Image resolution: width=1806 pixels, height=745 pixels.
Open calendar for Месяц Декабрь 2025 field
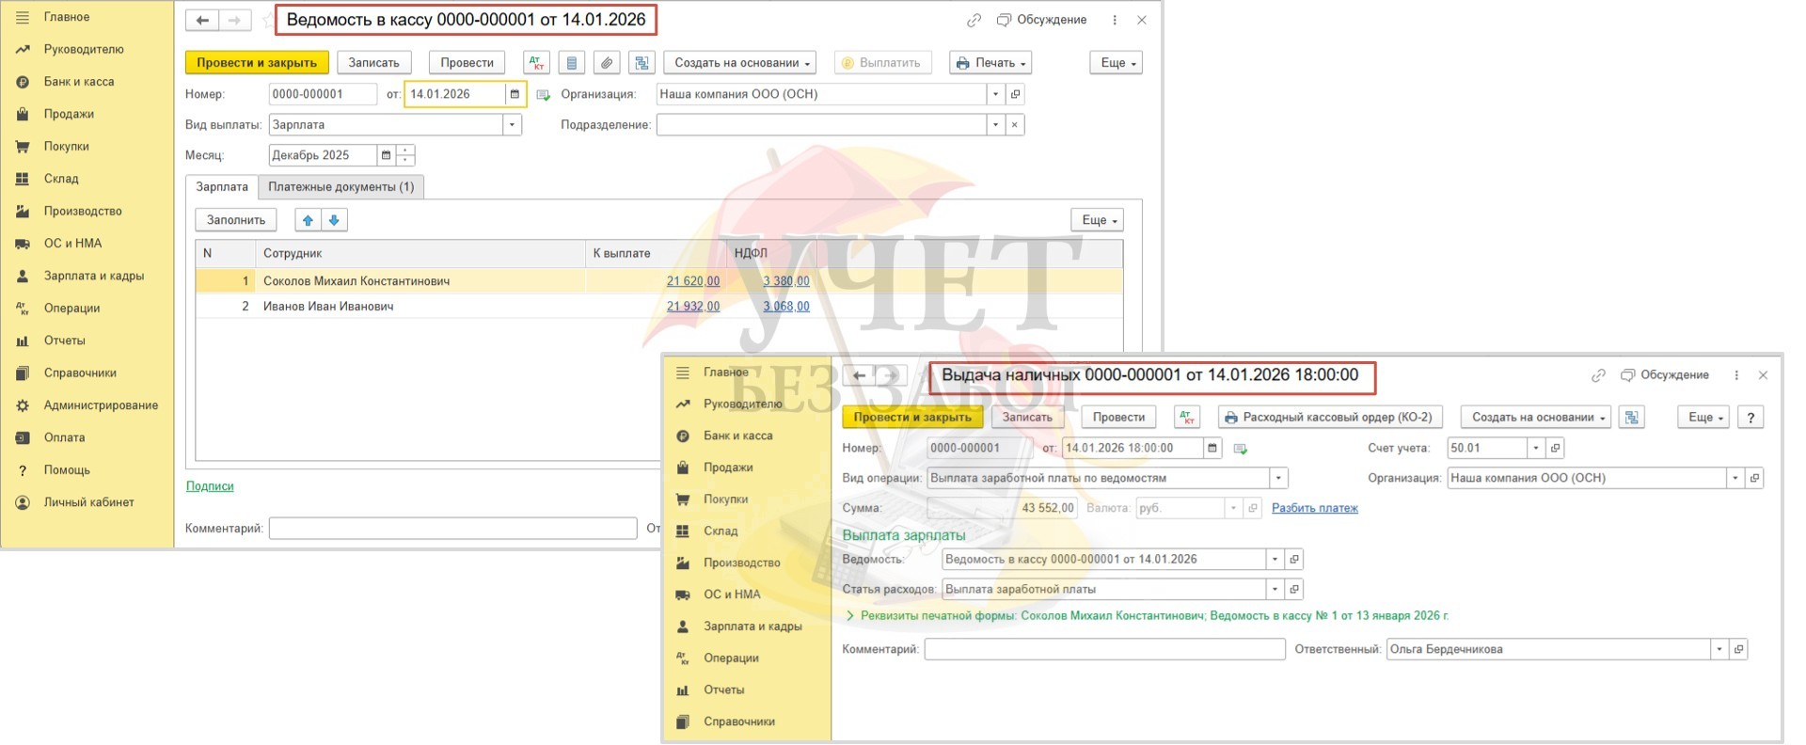point(386,155)
